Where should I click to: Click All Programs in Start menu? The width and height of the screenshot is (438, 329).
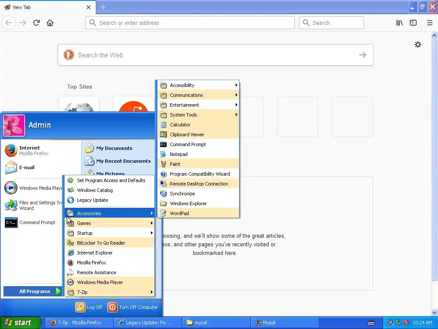tap(33, 291)
